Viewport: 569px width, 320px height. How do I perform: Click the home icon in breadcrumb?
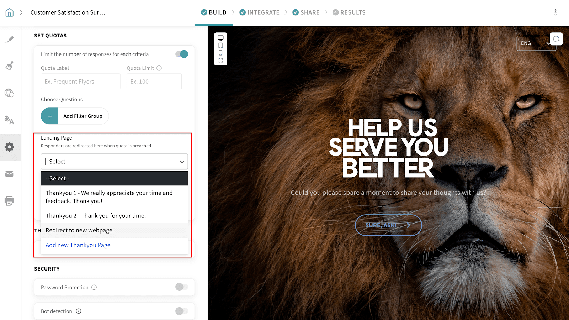(10, 12)
